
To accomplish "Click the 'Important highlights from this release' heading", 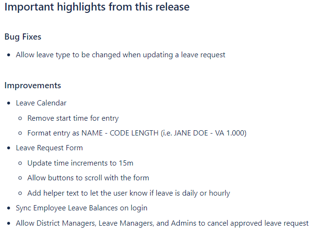I will pyautogui.click(x=97, y=7).
